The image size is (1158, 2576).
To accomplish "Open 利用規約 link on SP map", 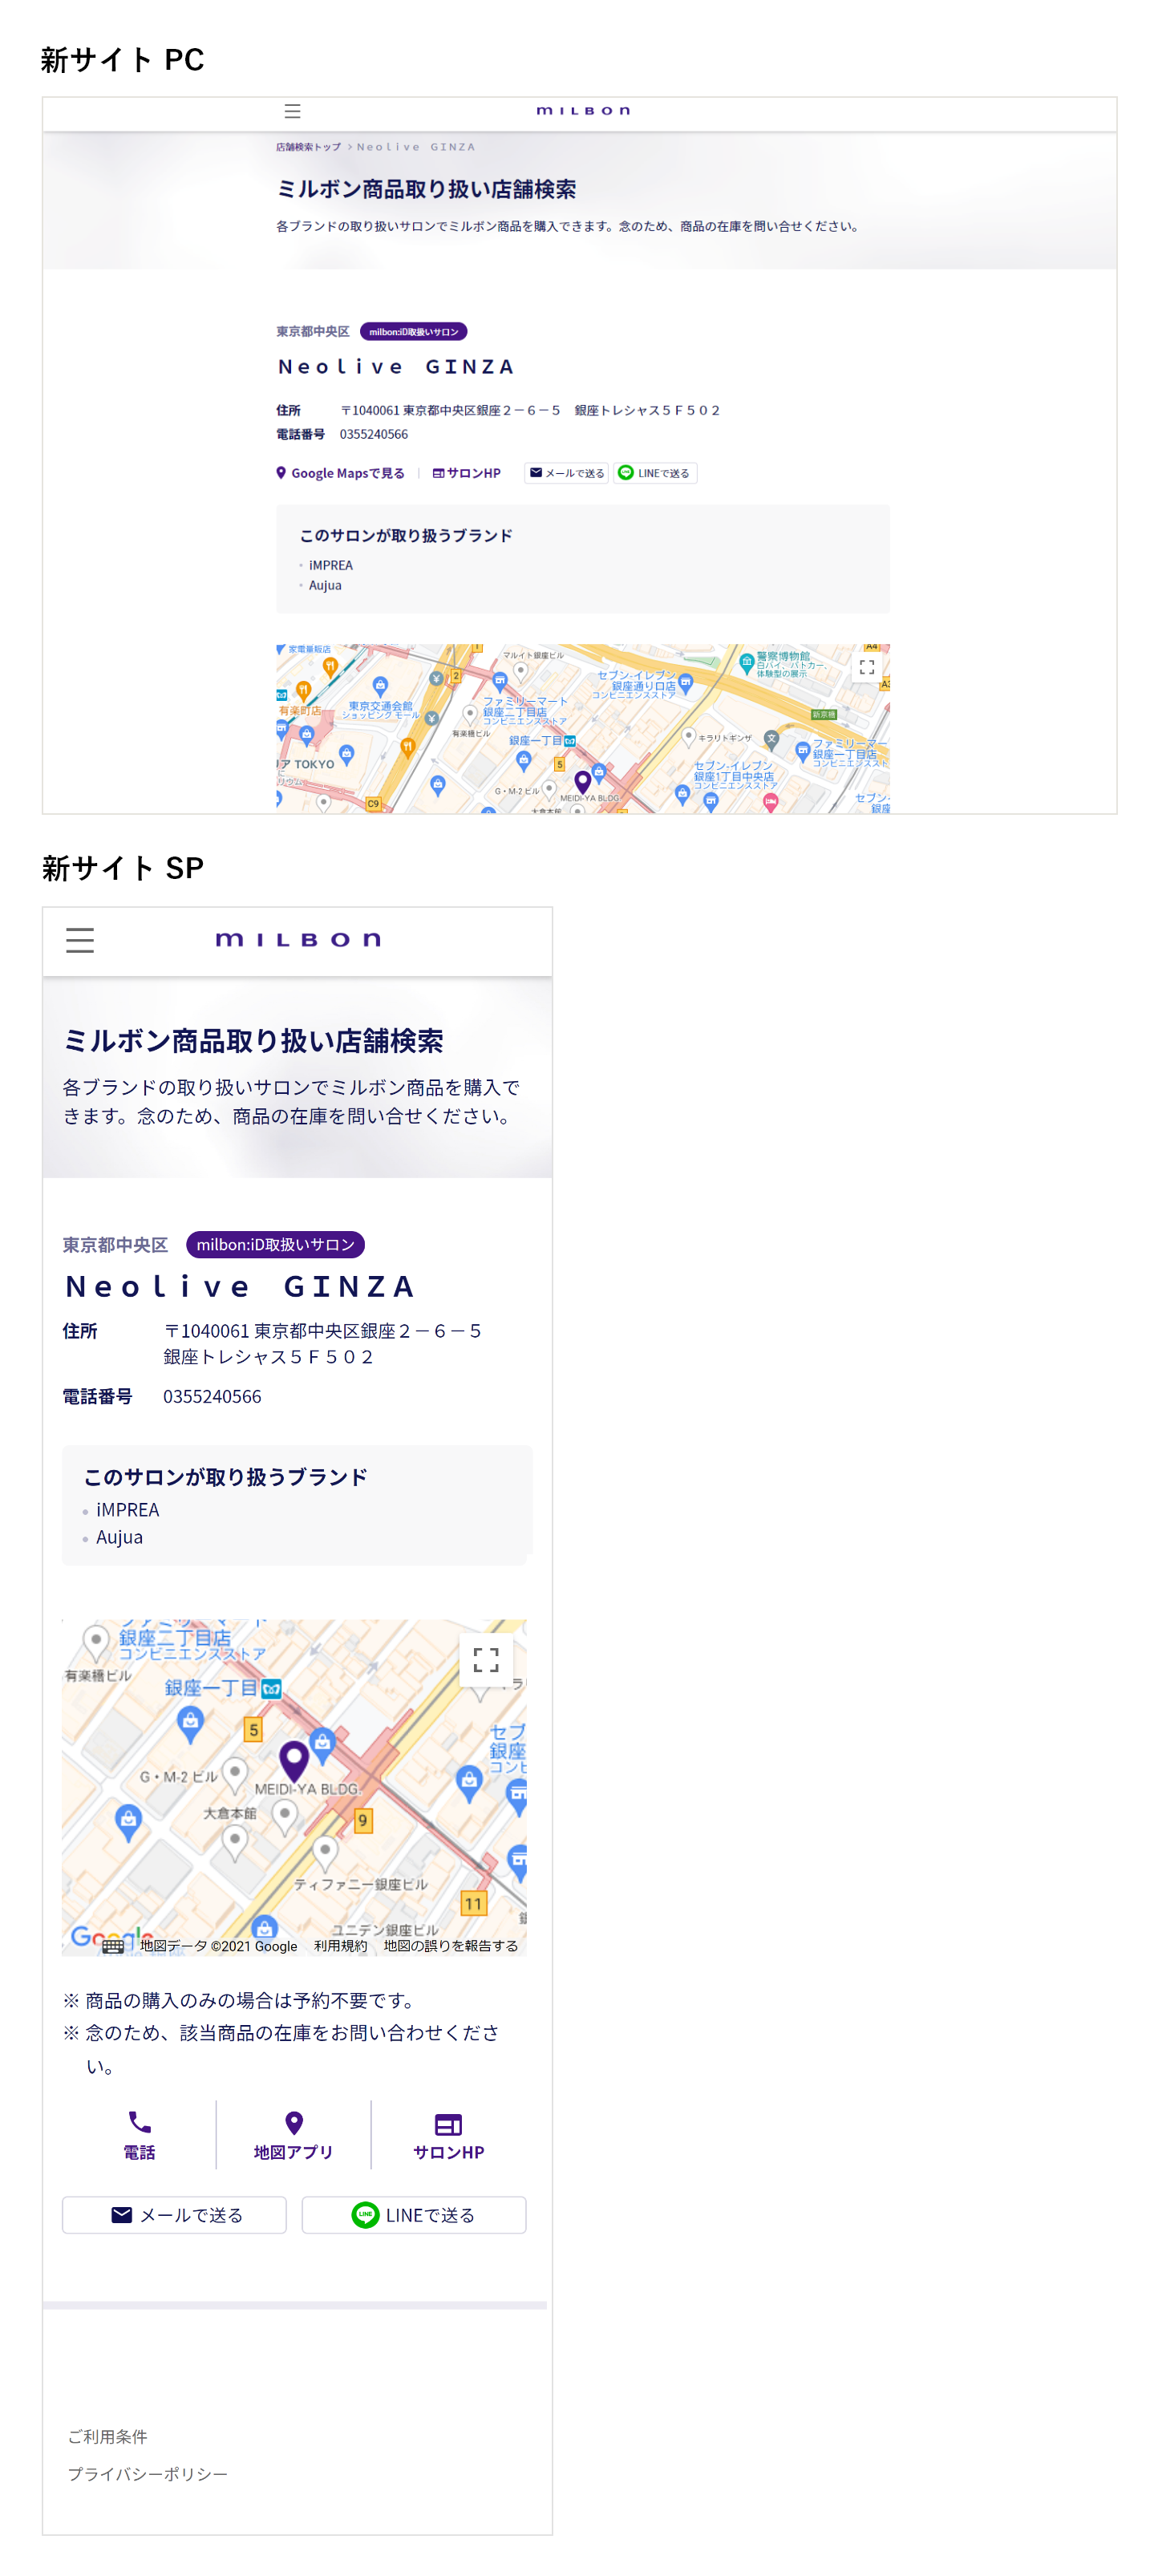I will [x=340, y=1946].
